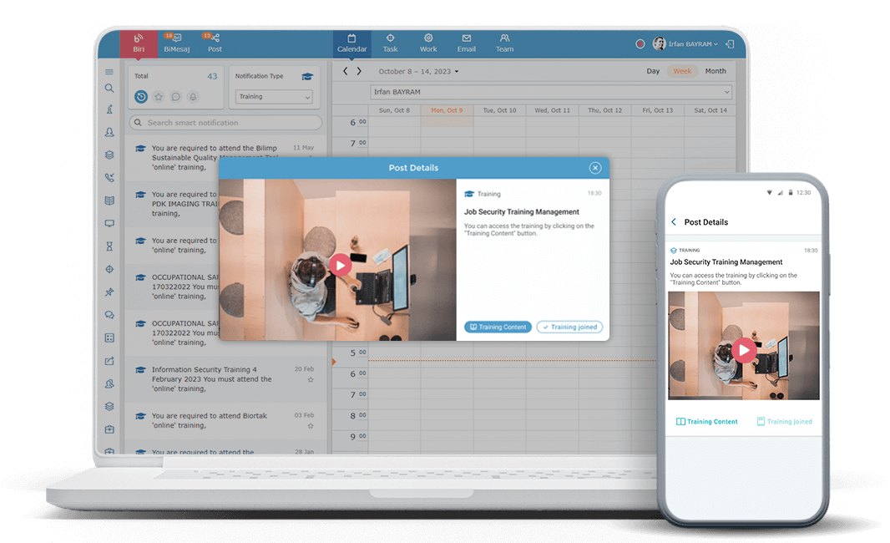Click Job Security Training Management title in dialog
Viewport: 890px width, 543px height.
522,212
